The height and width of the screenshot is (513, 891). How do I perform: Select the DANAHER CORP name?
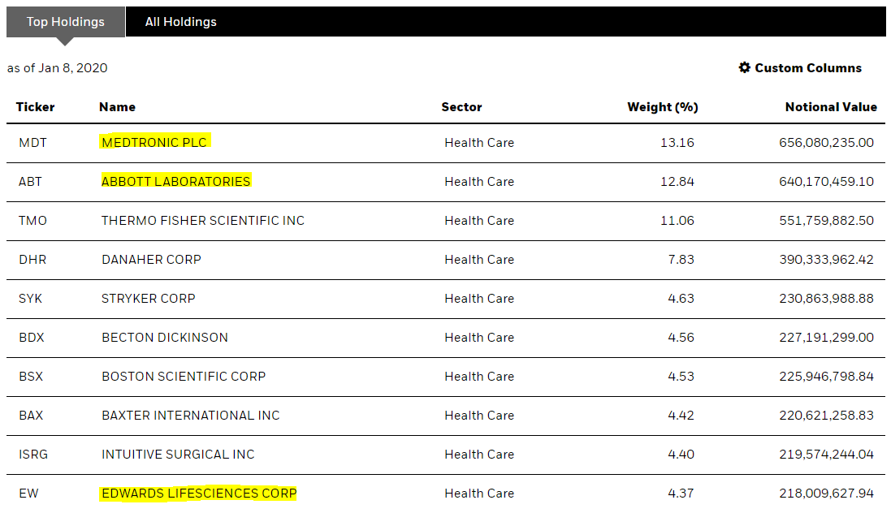151,260
